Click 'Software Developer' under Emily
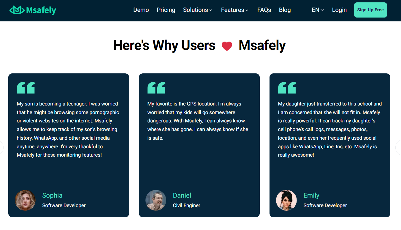Viewport: 401px width, 230px height. click(x=325, y=205)
